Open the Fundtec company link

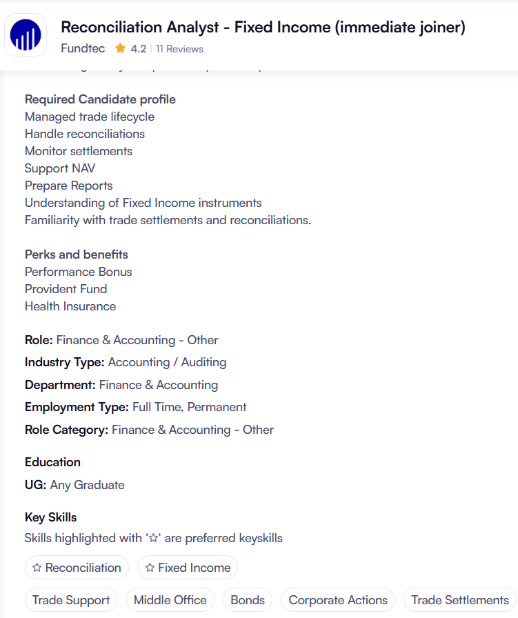(84, 49)
